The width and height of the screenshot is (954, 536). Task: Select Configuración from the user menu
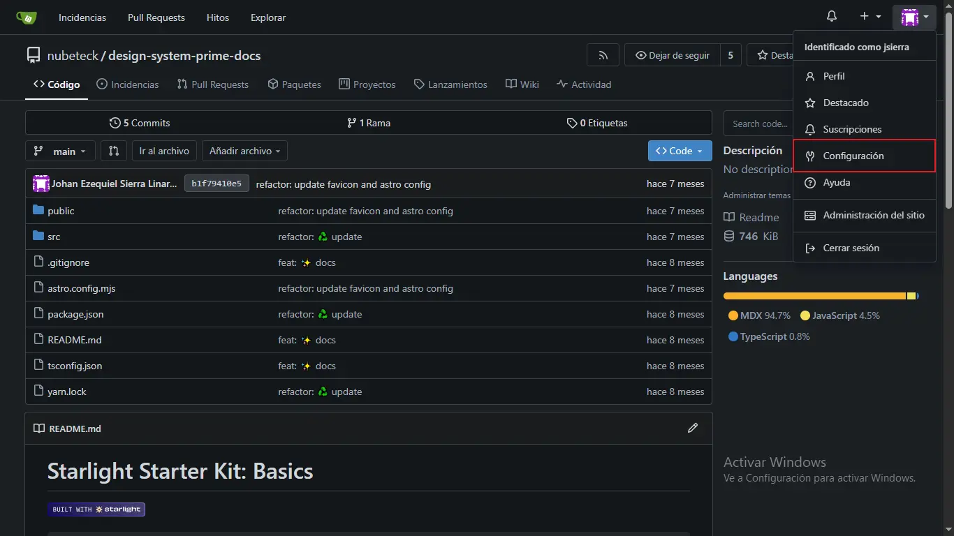pos(863,156)
